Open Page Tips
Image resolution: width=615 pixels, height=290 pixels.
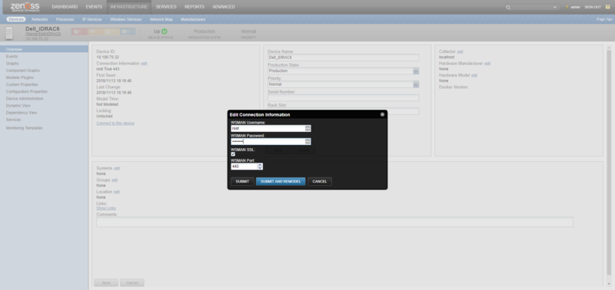[604, 19]
